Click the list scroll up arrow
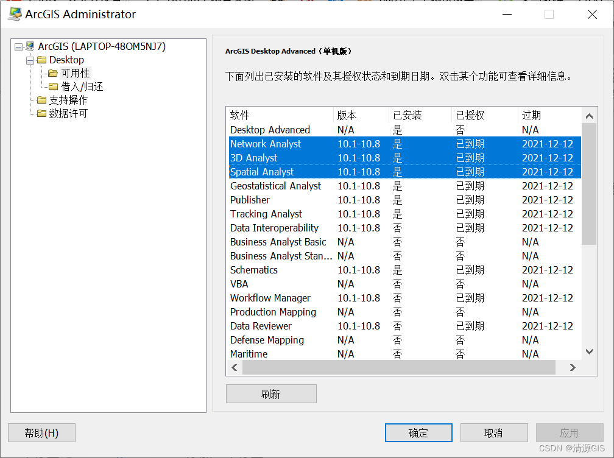The height and width of the screenshot is (458, 614). click(589, 116)
